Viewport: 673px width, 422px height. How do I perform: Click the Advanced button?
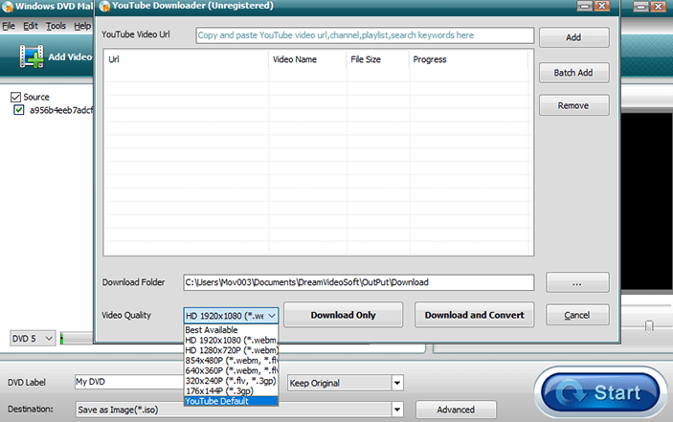point(456,410)
